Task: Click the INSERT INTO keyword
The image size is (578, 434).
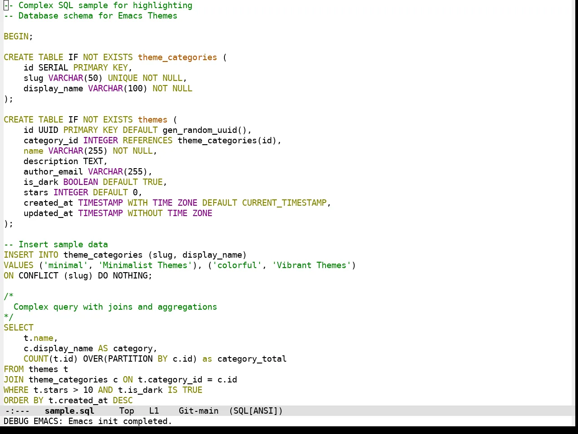Action: [x=31, y=255]
